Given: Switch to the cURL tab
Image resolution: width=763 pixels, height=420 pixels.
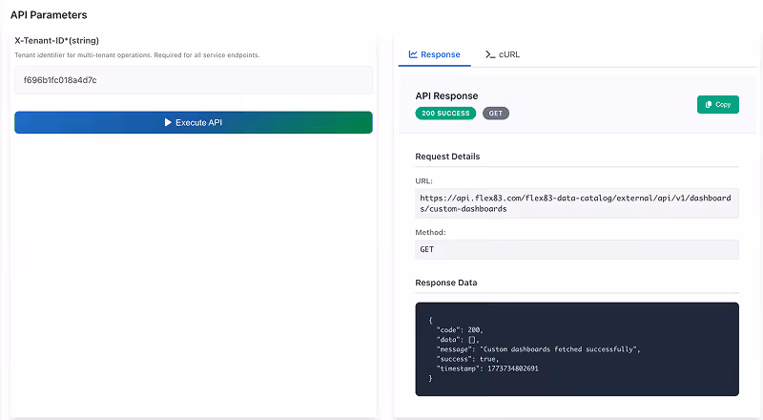Looking at the screenshot, I should pos(503,54).
